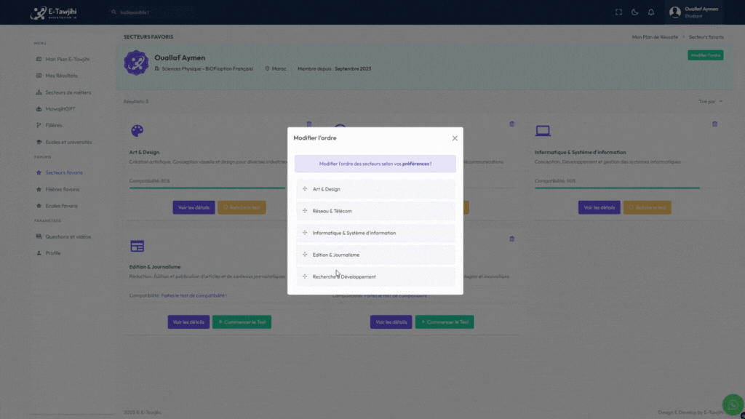The height and width of the screenshot is (419, 745).
Task: Click green Modifier l'ordre button
Action: coord(705,55)
